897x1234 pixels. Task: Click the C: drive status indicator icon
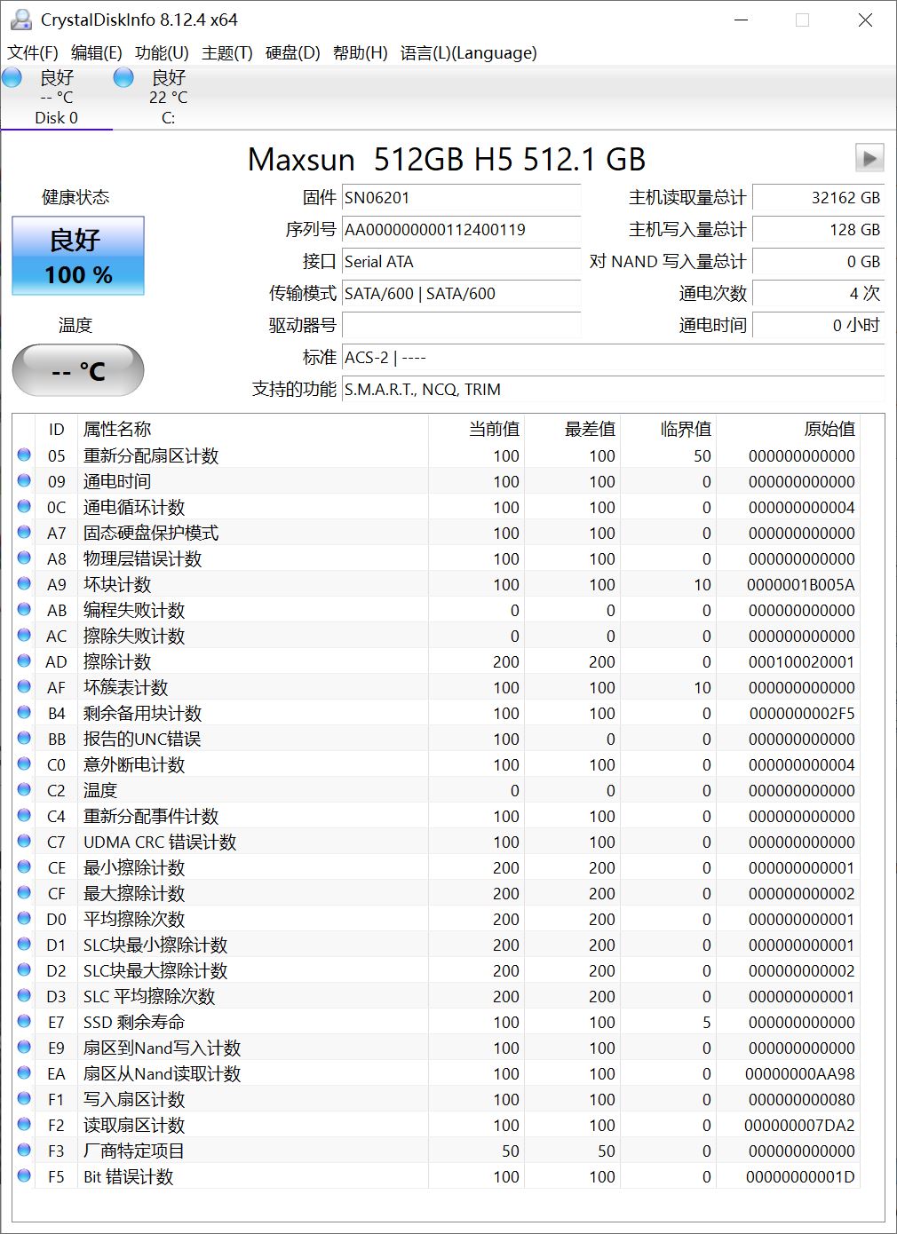[123, 78]
